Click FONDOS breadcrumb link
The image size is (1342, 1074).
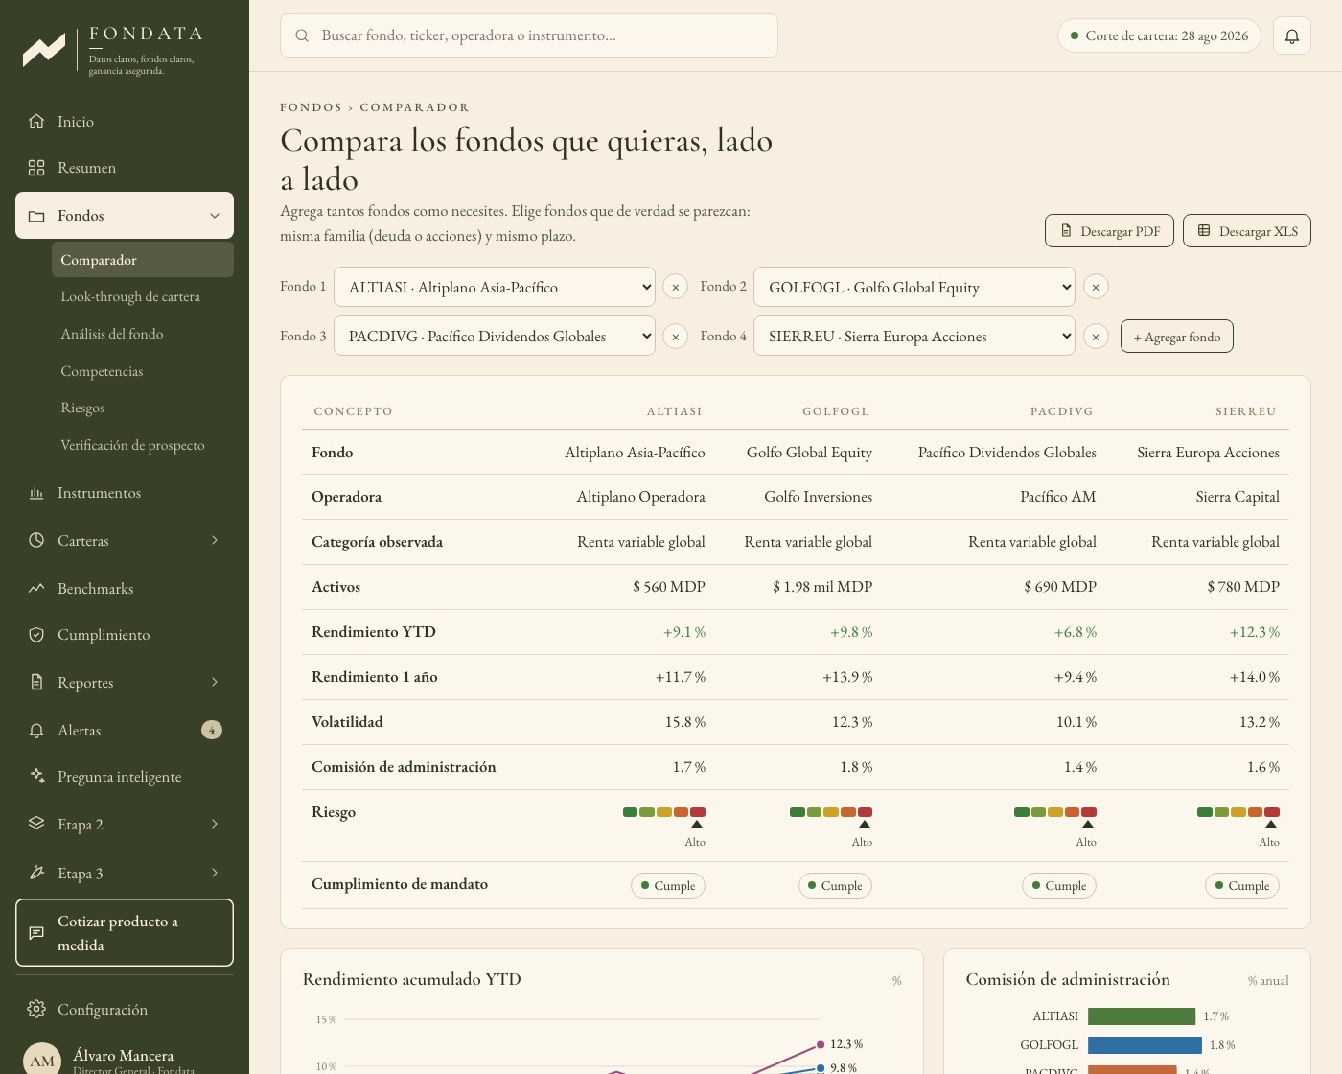coord(311,107)
